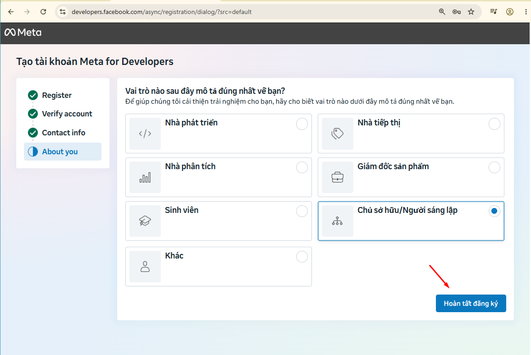The height and width of the screenshot is (355, 531).
Task: Click the code brackets icon for Nhà phát triển
Action: (145, 134)
